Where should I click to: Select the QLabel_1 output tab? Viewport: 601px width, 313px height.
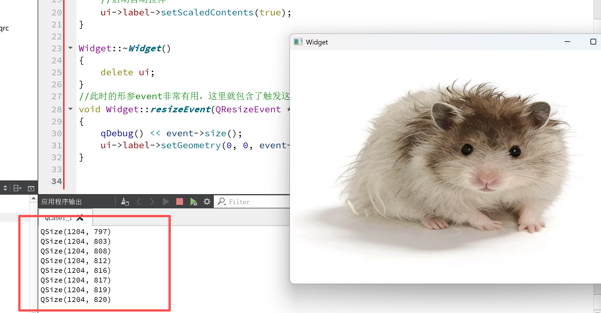coord(58,218)
